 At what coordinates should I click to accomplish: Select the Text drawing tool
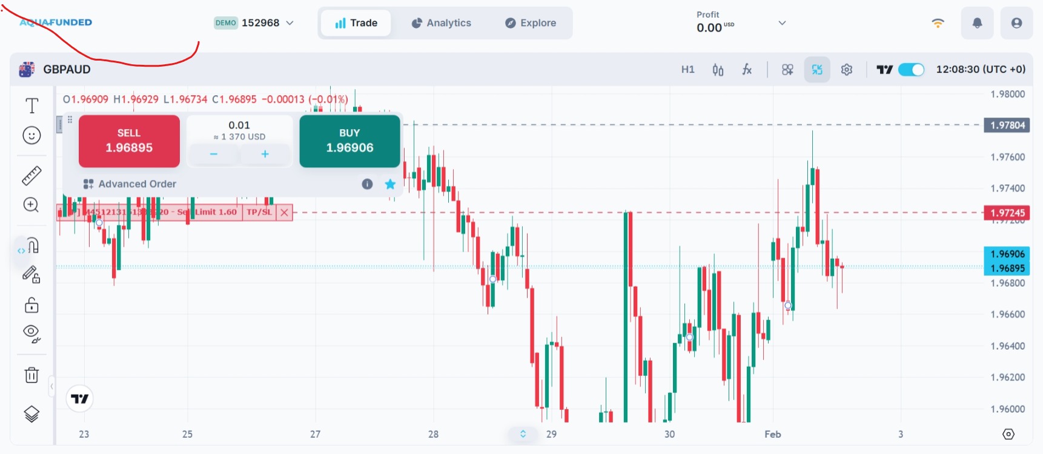pyautogui.click(x=31, y=106)
